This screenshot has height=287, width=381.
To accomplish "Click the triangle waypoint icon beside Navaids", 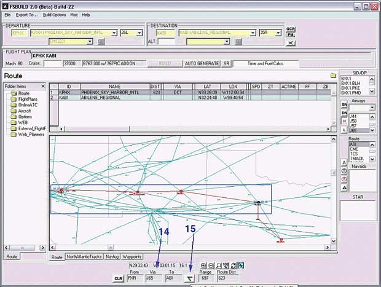I will [x=344, y=187].
